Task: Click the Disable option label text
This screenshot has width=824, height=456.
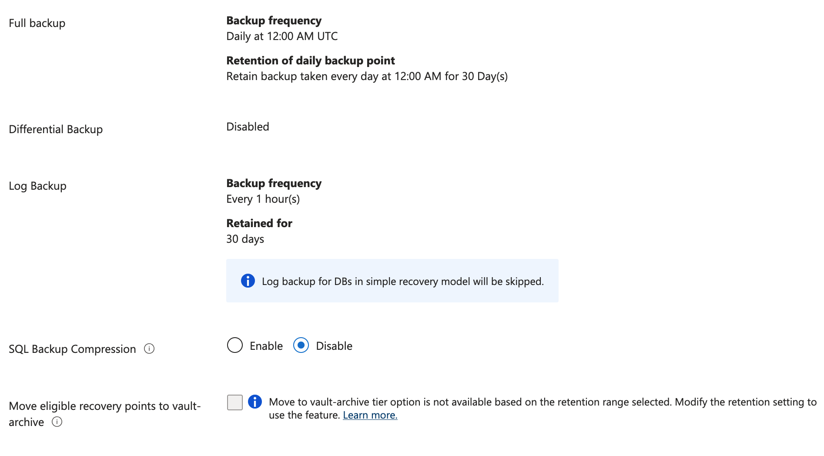Action: click(x=334, y=346)
